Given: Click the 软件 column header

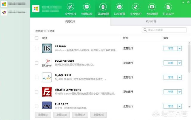Looking at the screenshot, I should pyautogui.click(x=45, y=38).
